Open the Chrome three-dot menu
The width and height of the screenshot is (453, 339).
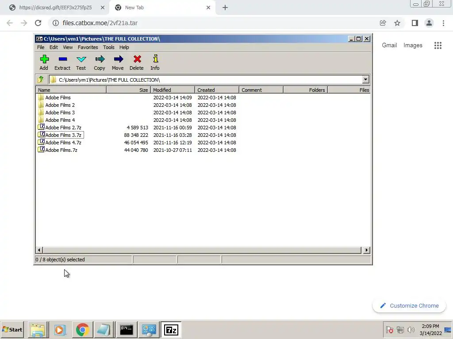(x=443, y=23)
